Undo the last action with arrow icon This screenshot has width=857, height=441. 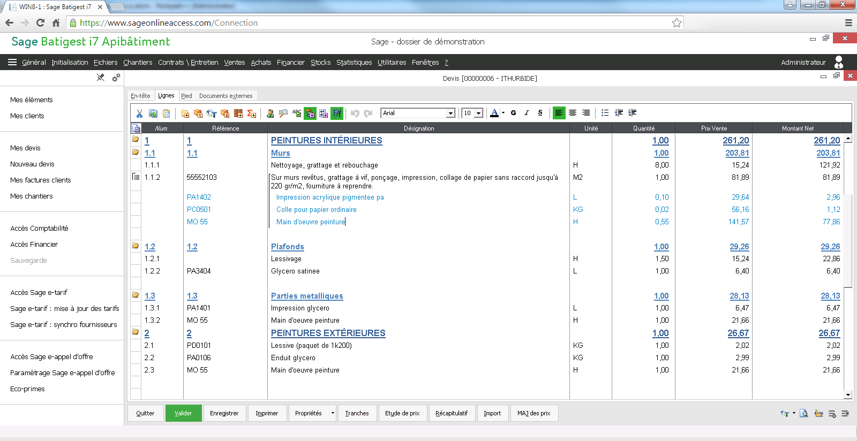(355, 113)
